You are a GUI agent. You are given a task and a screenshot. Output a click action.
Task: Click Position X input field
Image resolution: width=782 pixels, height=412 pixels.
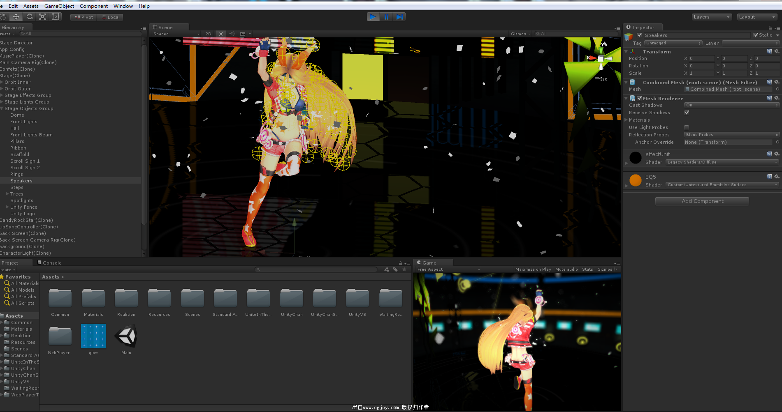701,59
